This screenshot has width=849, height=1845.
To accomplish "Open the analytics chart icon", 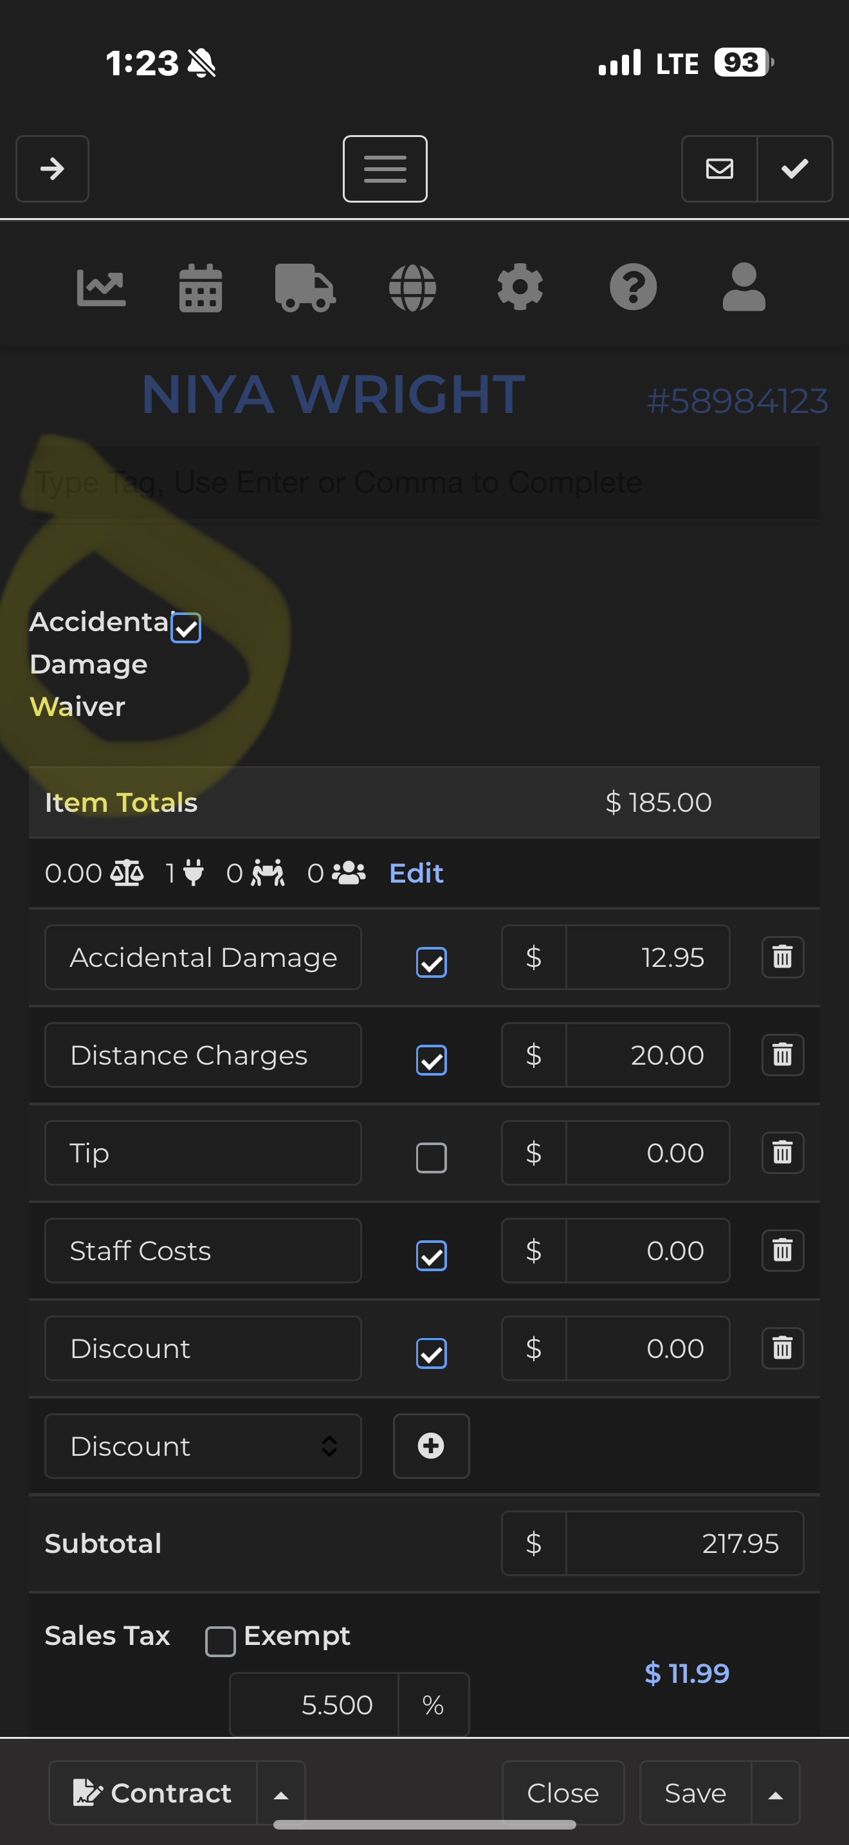I will pos(101,287).
